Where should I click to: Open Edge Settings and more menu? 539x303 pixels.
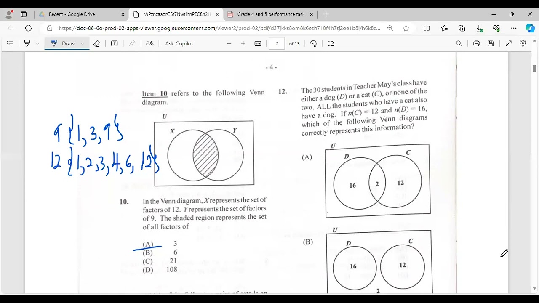coord(514,28)
